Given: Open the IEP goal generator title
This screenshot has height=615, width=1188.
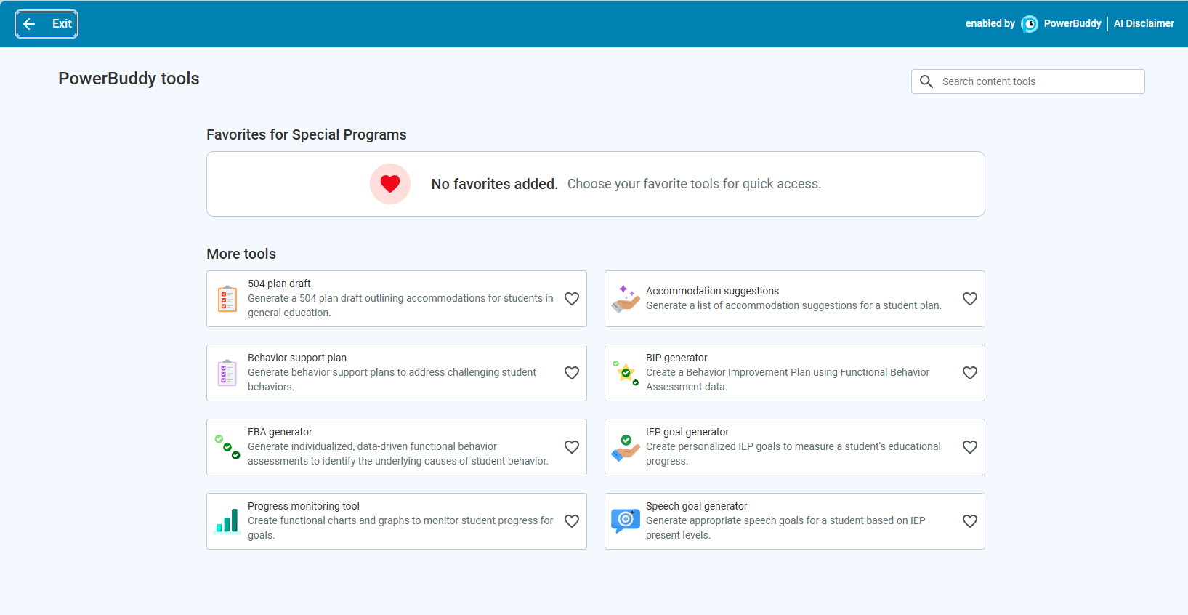Looking at the screenshot, I should [x=687, y=432].
